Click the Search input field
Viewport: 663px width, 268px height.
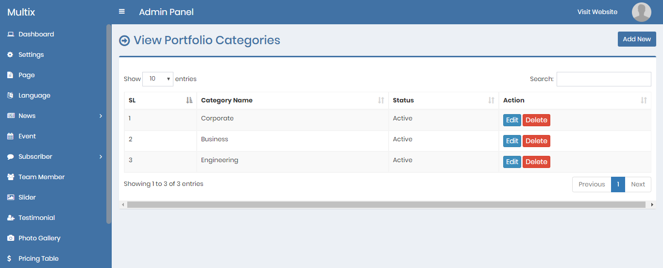603,79
